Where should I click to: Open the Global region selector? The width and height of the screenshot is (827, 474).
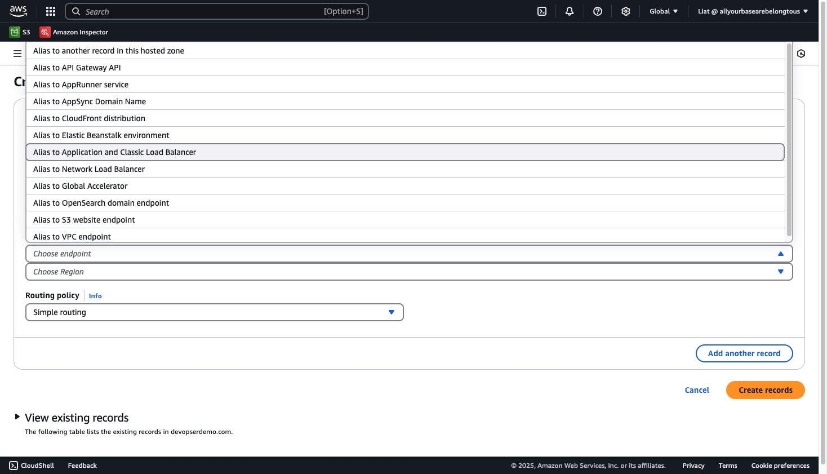tap(664, 11)
